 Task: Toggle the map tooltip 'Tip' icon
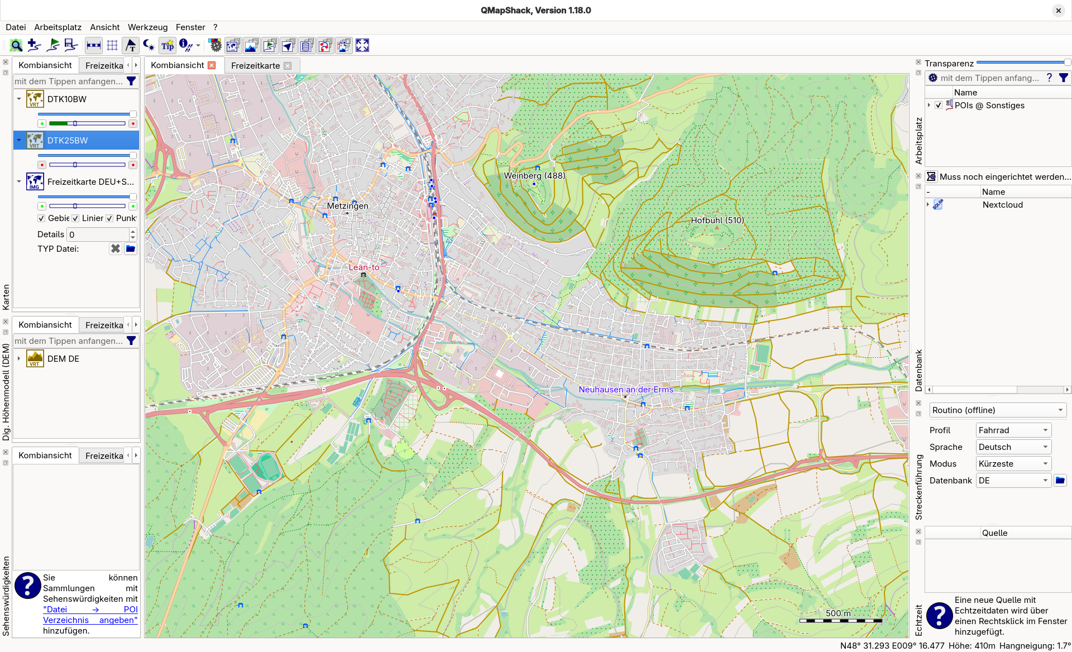tap(167, 46)
